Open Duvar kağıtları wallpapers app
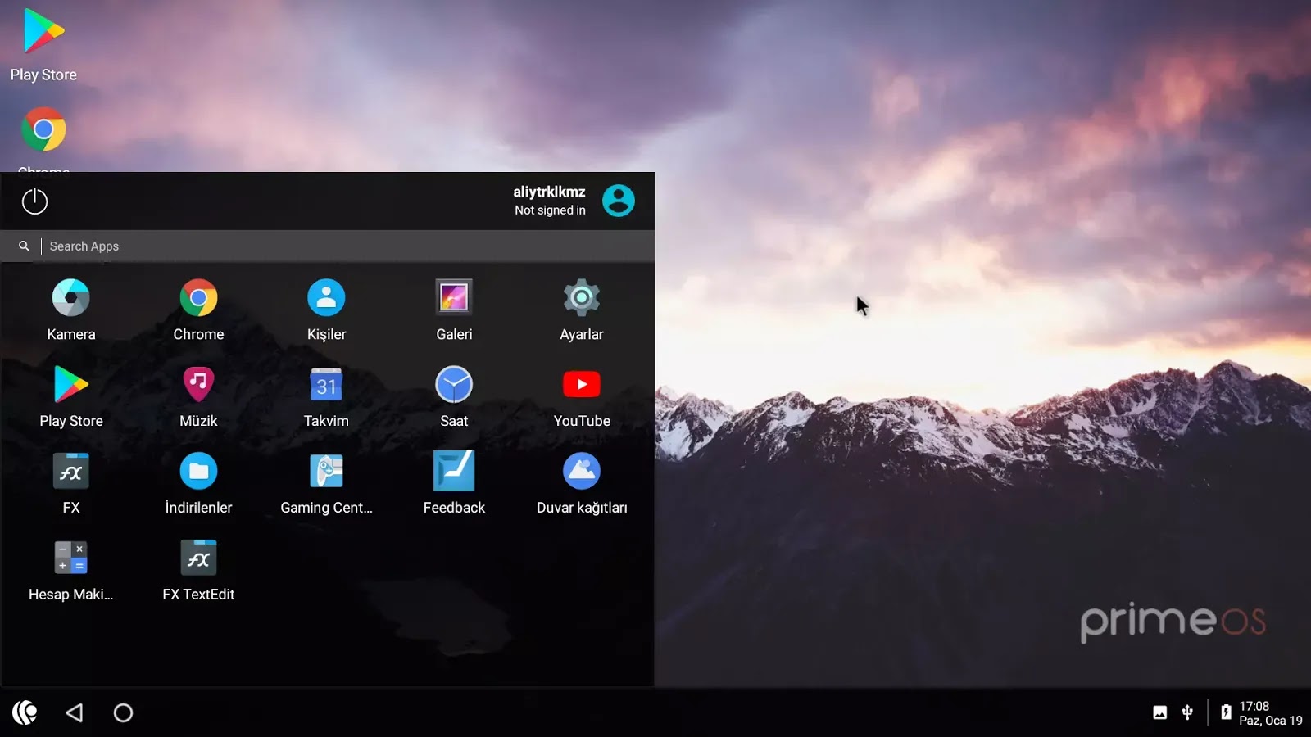 pos(582,483)
